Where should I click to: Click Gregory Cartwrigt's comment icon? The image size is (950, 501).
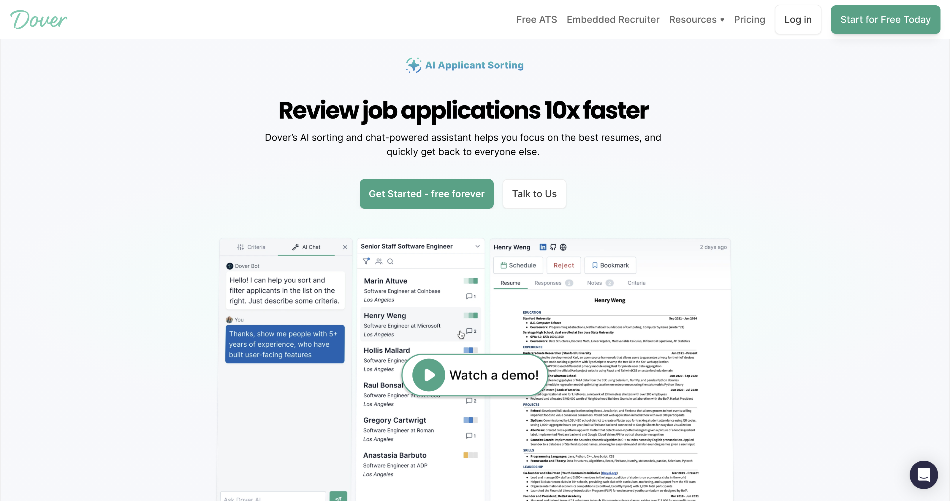click(x=469, y=435)
